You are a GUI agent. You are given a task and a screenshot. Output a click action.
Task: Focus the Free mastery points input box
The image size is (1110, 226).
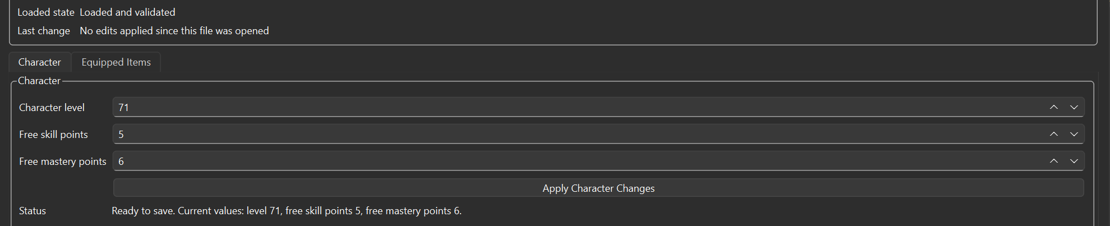tap(561, 161)
